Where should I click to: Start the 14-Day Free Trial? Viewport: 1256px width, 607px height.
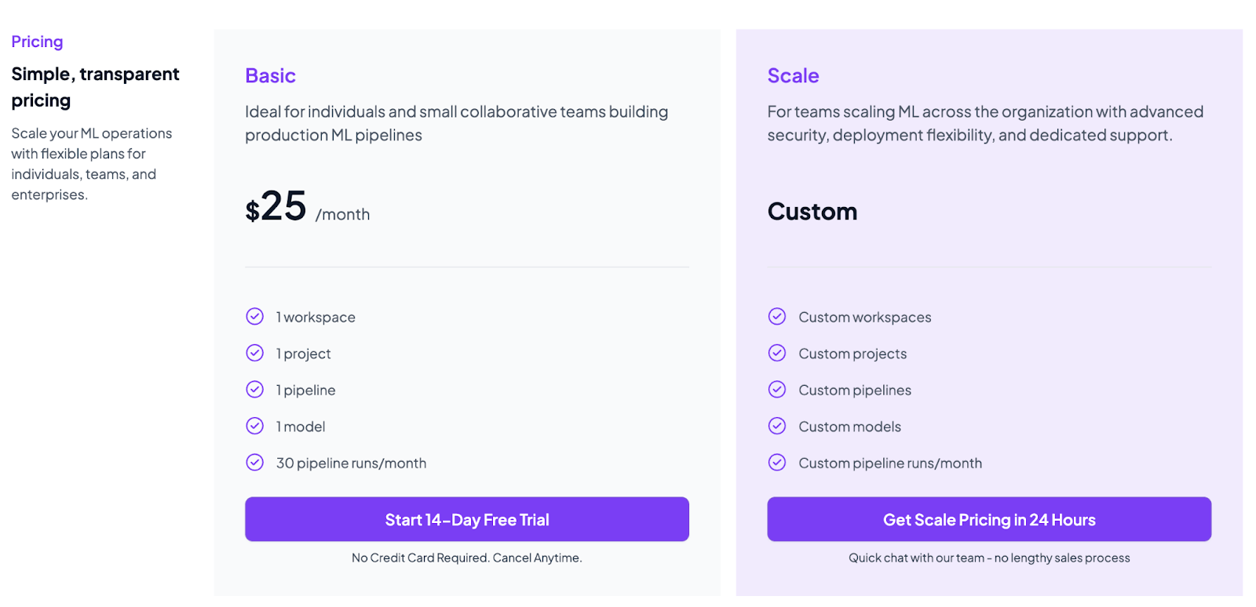point(467,519)
